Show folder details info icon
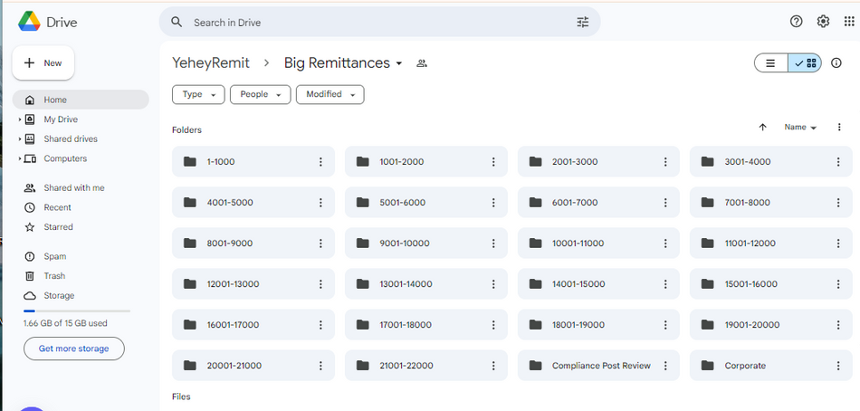The width and height of the screenshot is (860, 411). click(836, 63)
